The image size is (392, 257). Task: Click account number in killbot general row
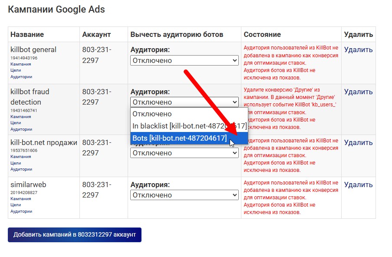click(x=97, y=55)
